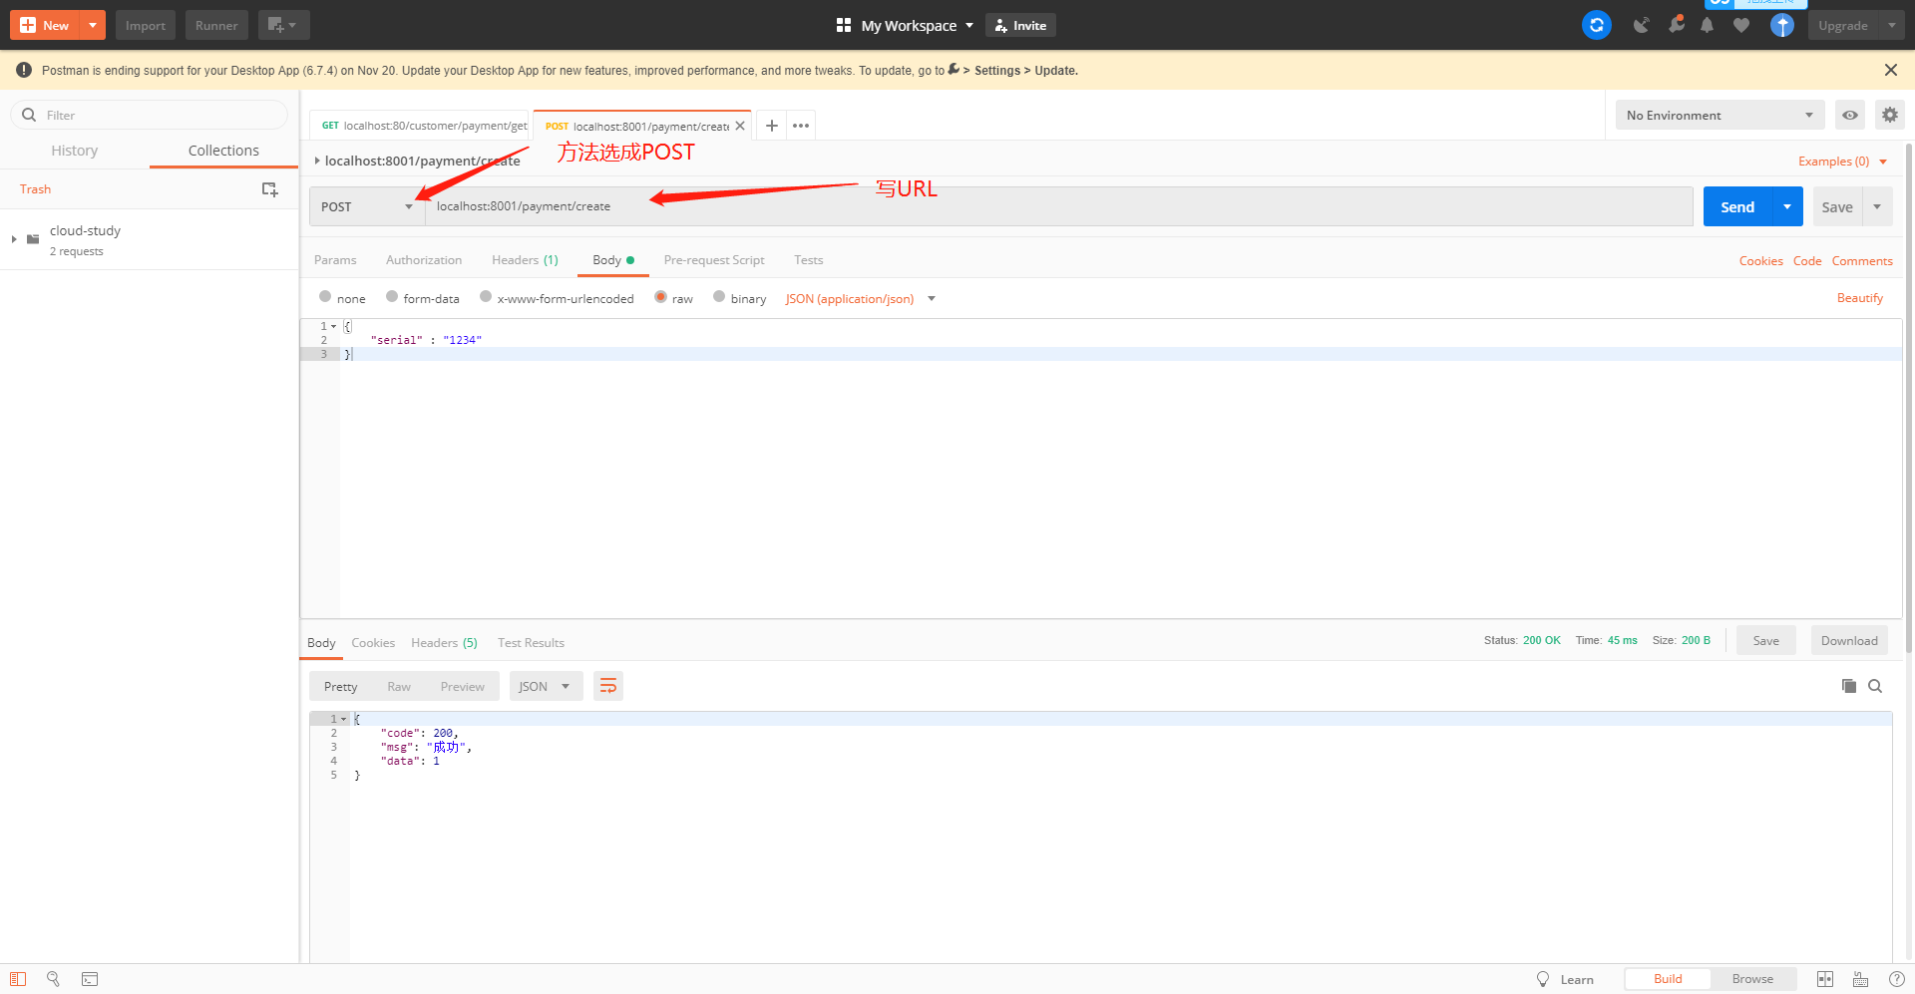1915x994 pixels.
Task: Create a new collection icon
Action: [x=269, y=189]
